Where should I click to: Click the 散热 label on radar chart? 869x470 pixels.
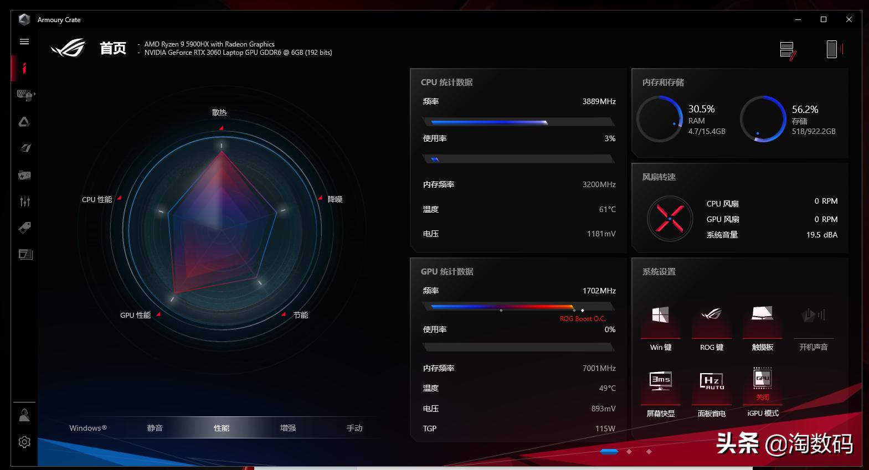pyautogui.click(x=219, y=112)
